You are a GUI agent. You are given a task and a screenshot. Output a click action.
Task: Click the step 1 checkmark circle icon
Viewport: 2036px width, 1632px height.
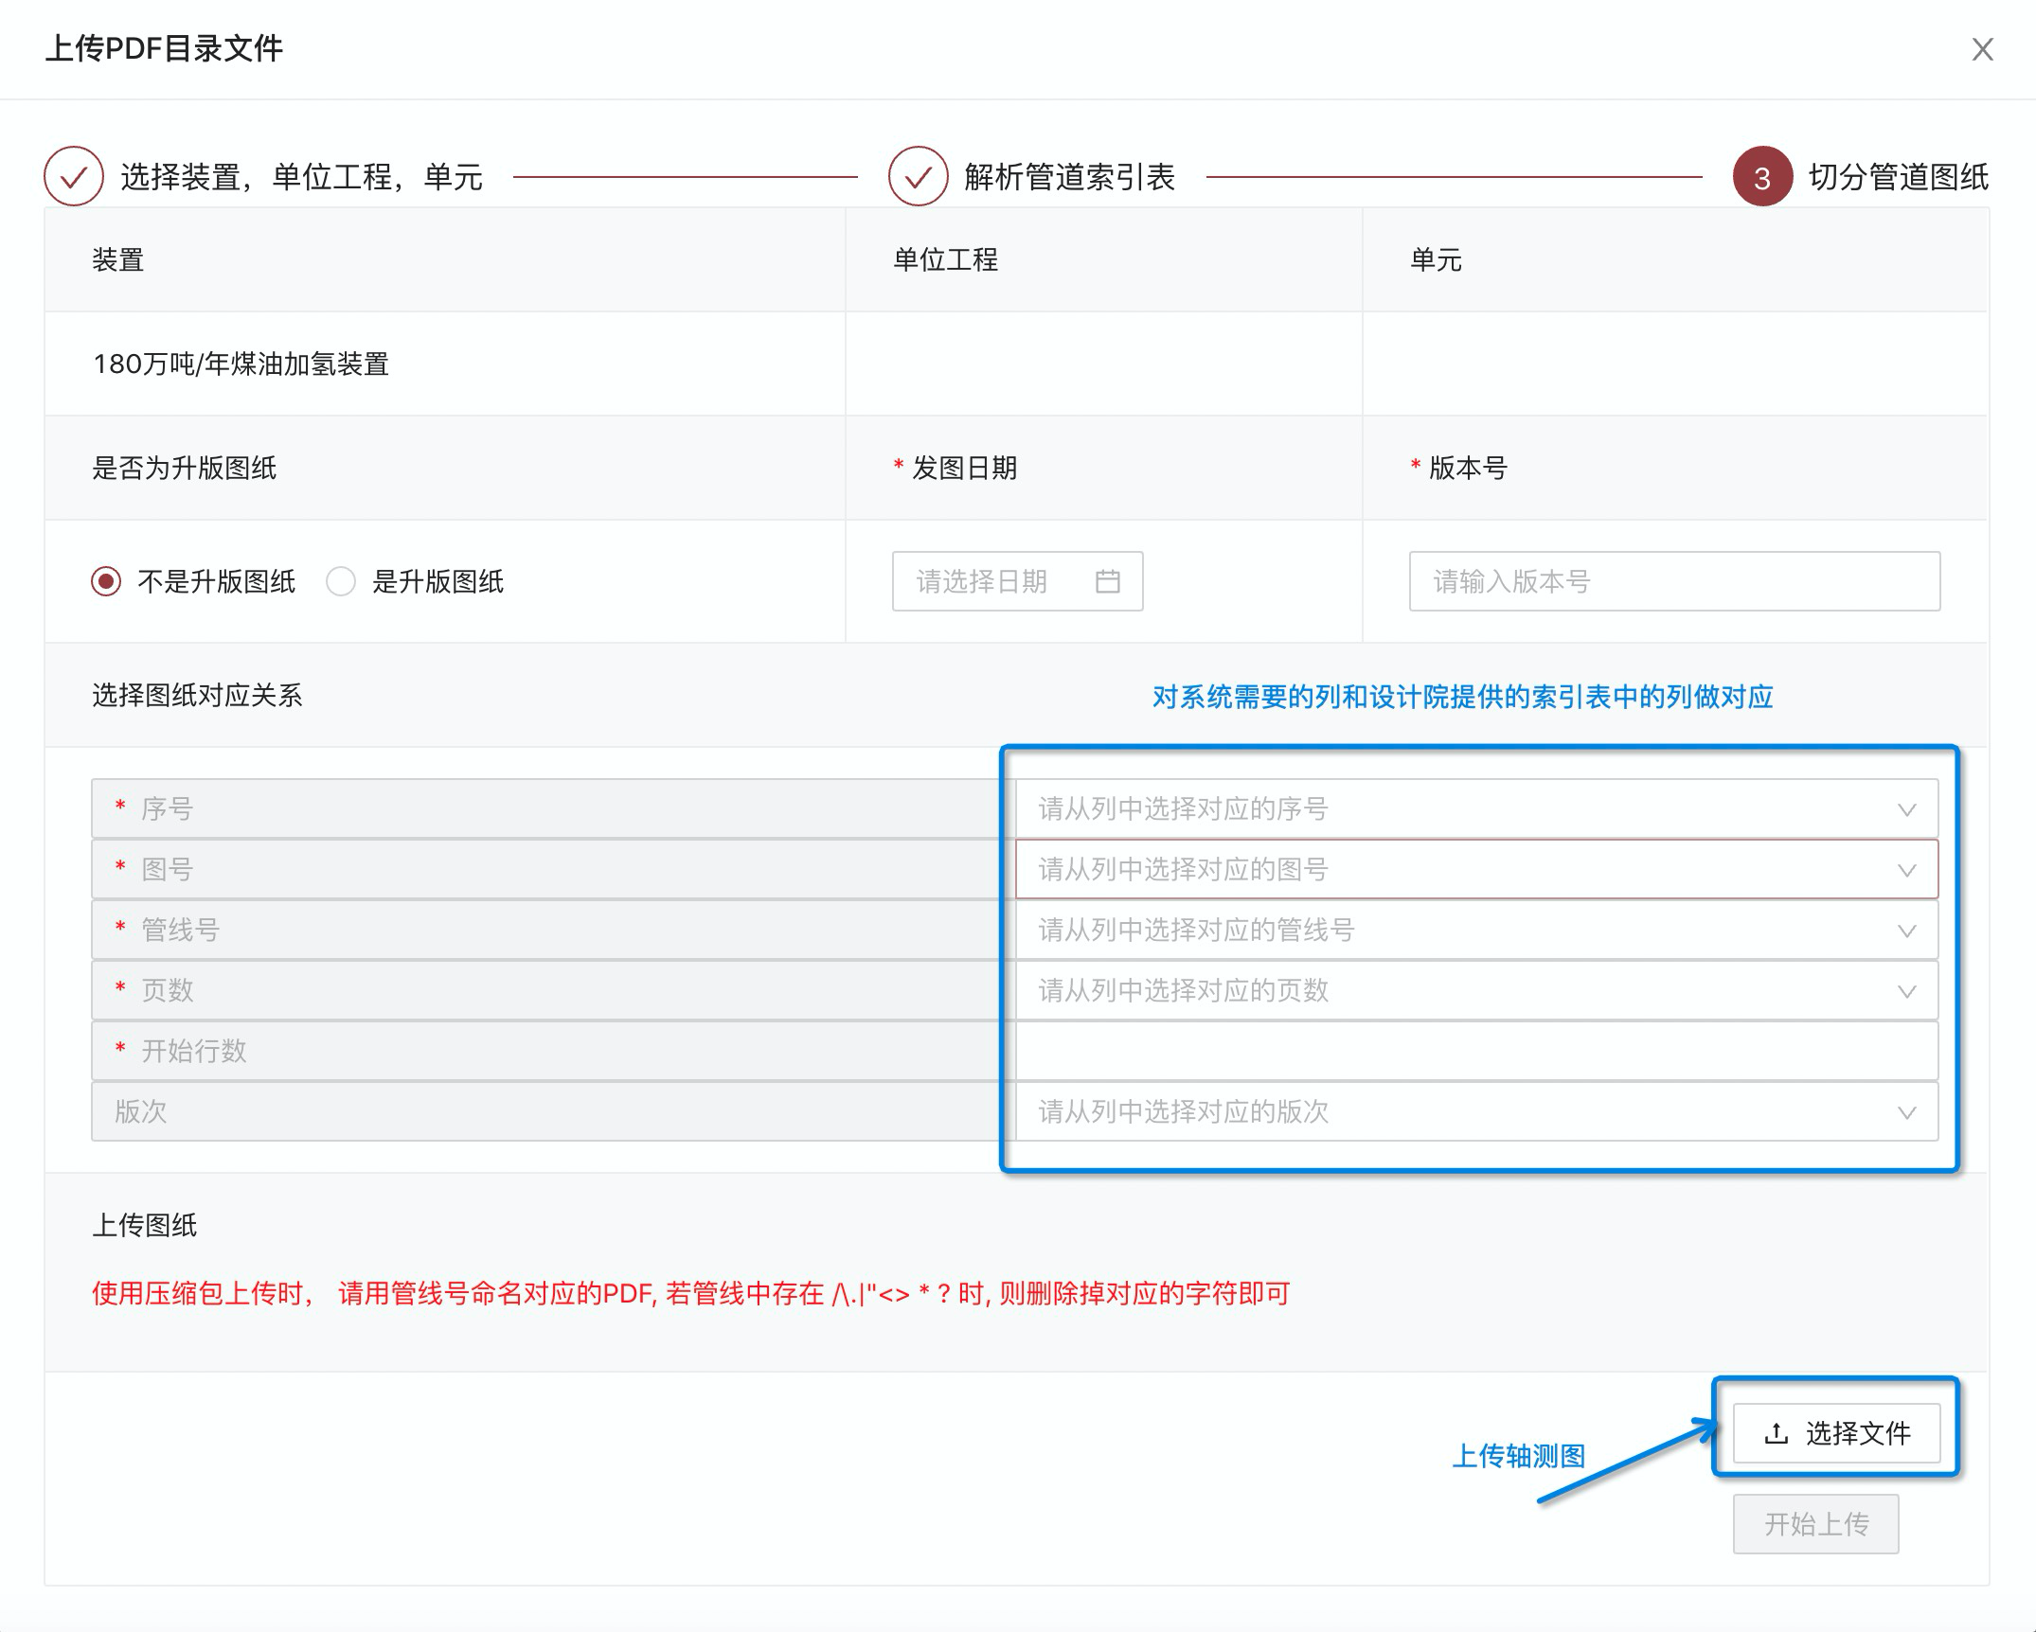pos(74,177)
